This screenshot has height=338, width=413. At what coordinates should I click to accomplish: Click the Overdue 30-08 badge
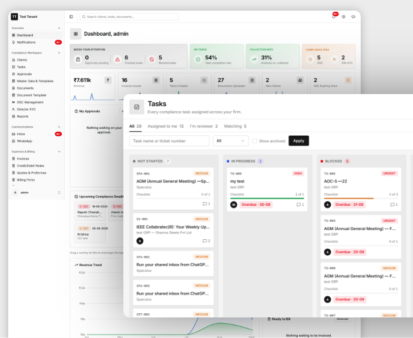pos(256,205)
